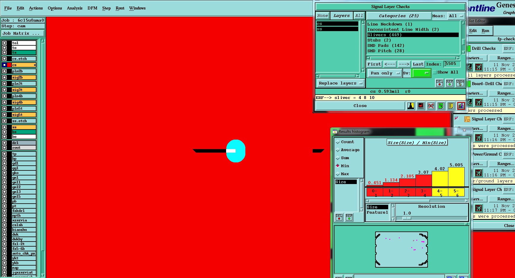Viewport: 515px width, 278px height.
Task: Open the results histogram bar chart icon
Action: pyautogui.click(x=461, y=106)
